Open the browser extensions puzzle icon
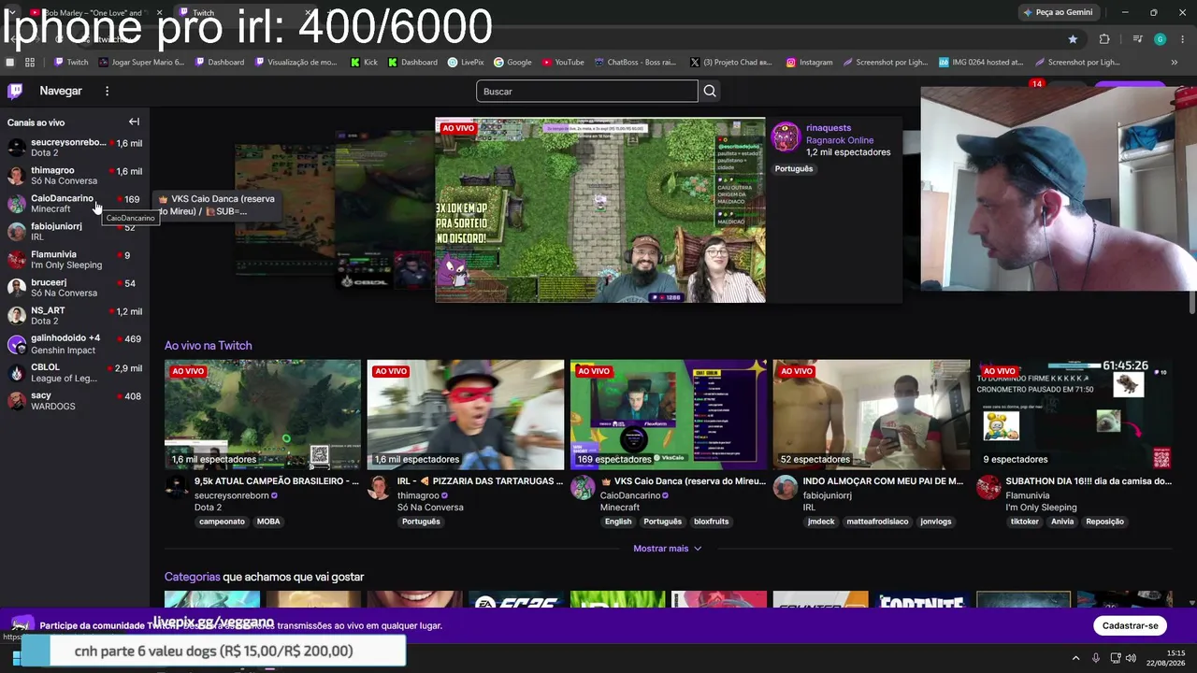This screenshot has width=1197, height=673. 1104,39
